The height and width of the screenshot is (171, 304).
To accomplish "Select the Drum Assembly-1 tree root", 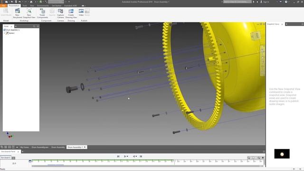I will point(11,30).
